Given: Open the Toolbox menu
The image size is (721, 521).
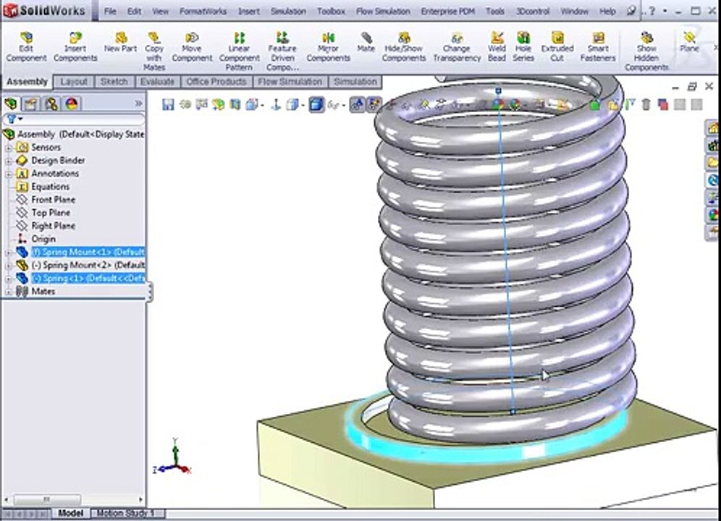Looking at the screenshot, I should click(x=331, y=11).
